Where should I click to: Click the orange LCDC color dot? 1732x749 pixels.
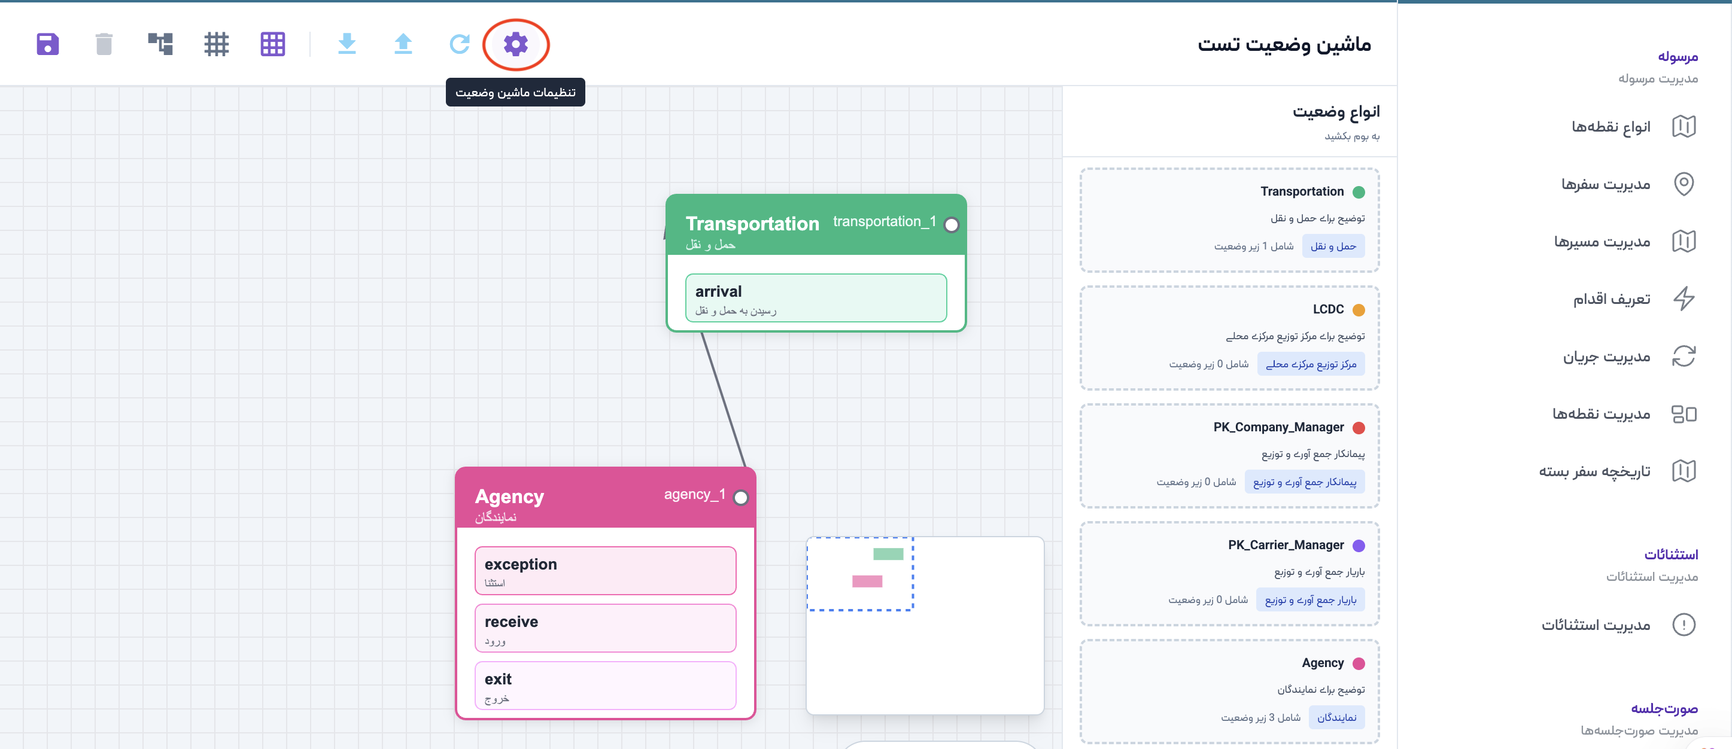click(1358, 310)
